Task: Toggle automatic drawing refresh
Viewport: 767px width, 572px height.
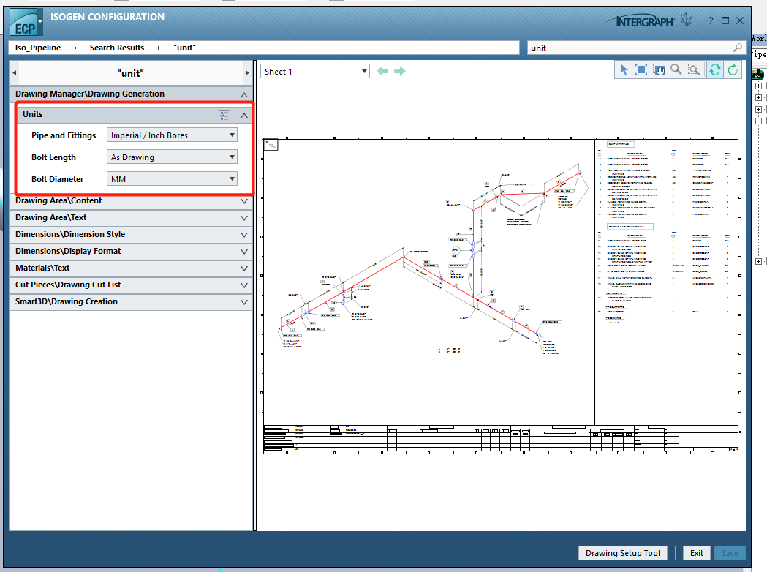Action: point(714,70)
